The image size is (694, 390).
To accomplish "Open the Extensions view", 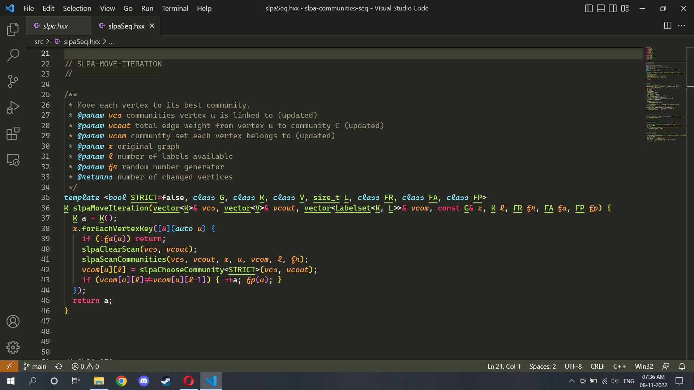I will 13,133.
